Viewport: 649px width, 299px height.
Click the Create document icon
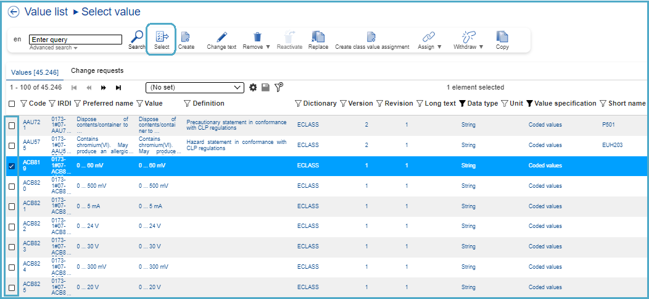pyautogui.click(x=186, y=36)
